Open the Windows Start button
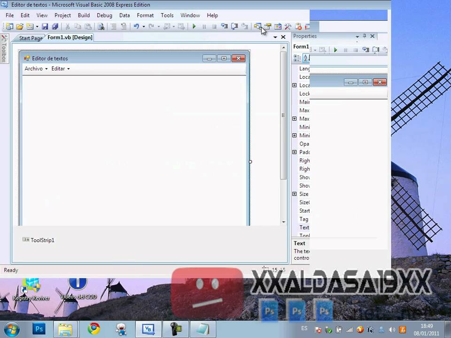This screenshot has width=451, height=338. [11, 329]
